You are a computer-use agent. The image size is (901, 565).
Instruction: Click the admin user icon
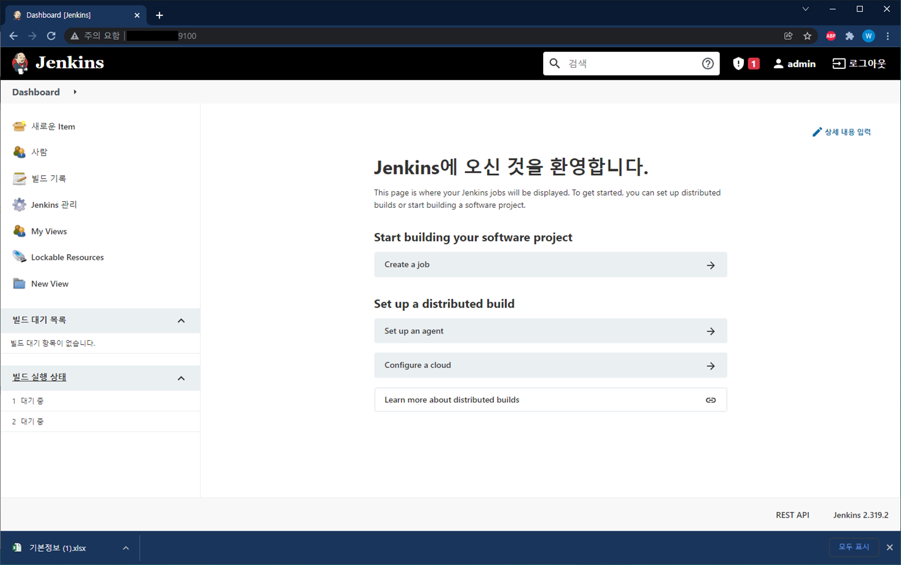click(x=778, y=64)
